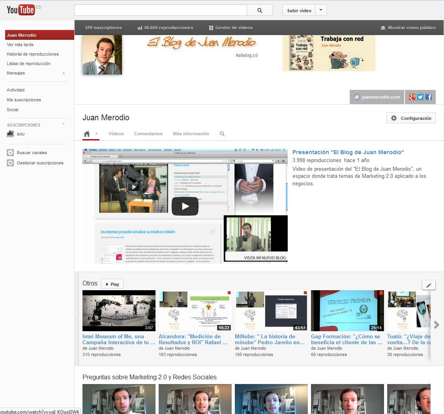Viewport: 444px width, 414px height.
Task: Open Presentación "El Blog de Juan Merodio" title
Action: 348,152
